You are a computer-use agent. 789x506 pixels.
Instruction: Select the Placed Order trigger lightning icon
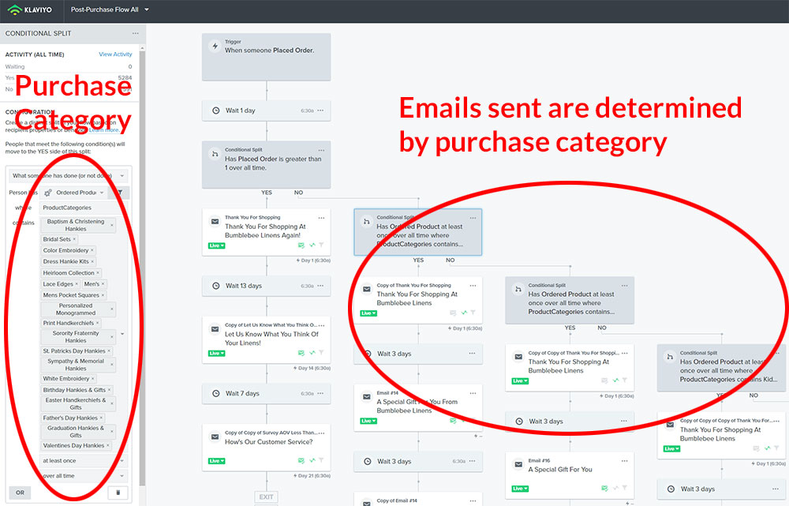tap(215, 46)
